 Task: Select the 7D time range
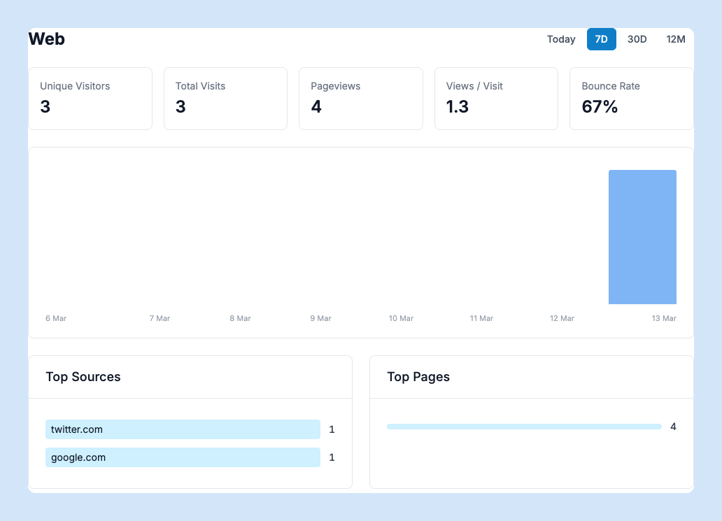pos(601,39)
